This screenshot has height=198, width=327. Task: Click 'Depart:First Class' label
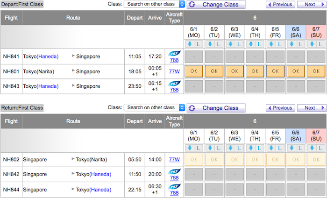click(x=22, y=4)
